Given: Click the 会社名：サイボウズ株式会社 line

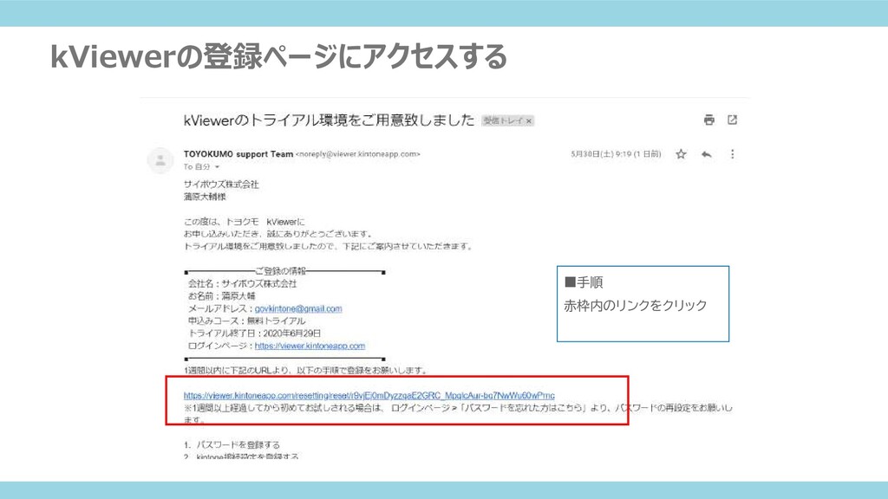Looking at the screenshot, I should (x=243, y=283).
